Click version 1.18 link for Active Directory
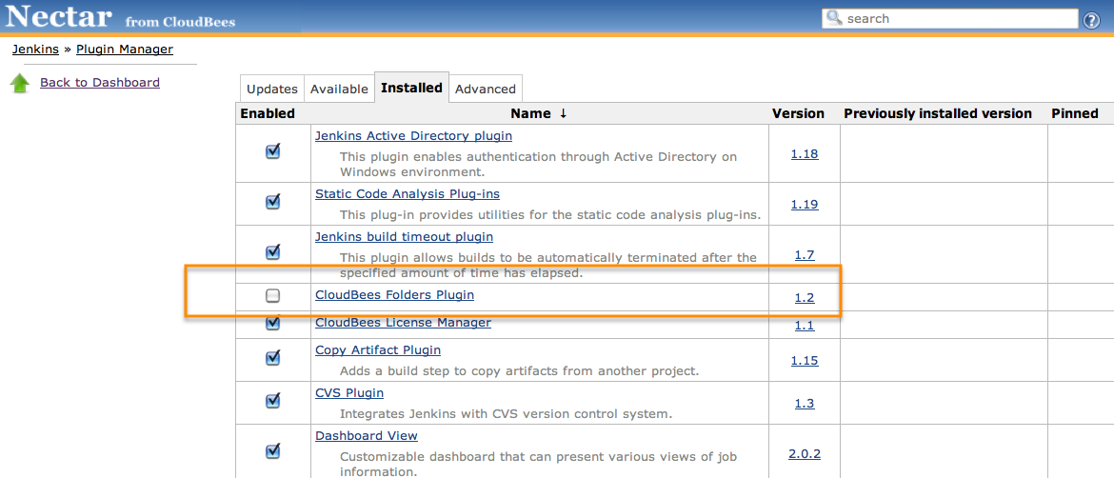 click(805, 153)
